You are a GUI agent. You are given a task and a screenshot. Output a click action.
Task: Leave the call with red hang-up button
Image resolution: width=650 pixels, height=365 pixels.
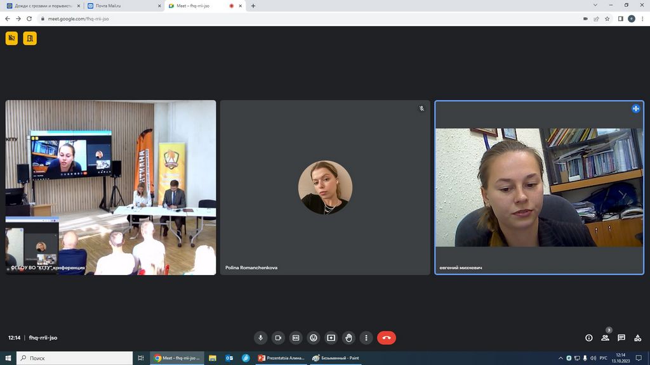[x=387, y=338]
